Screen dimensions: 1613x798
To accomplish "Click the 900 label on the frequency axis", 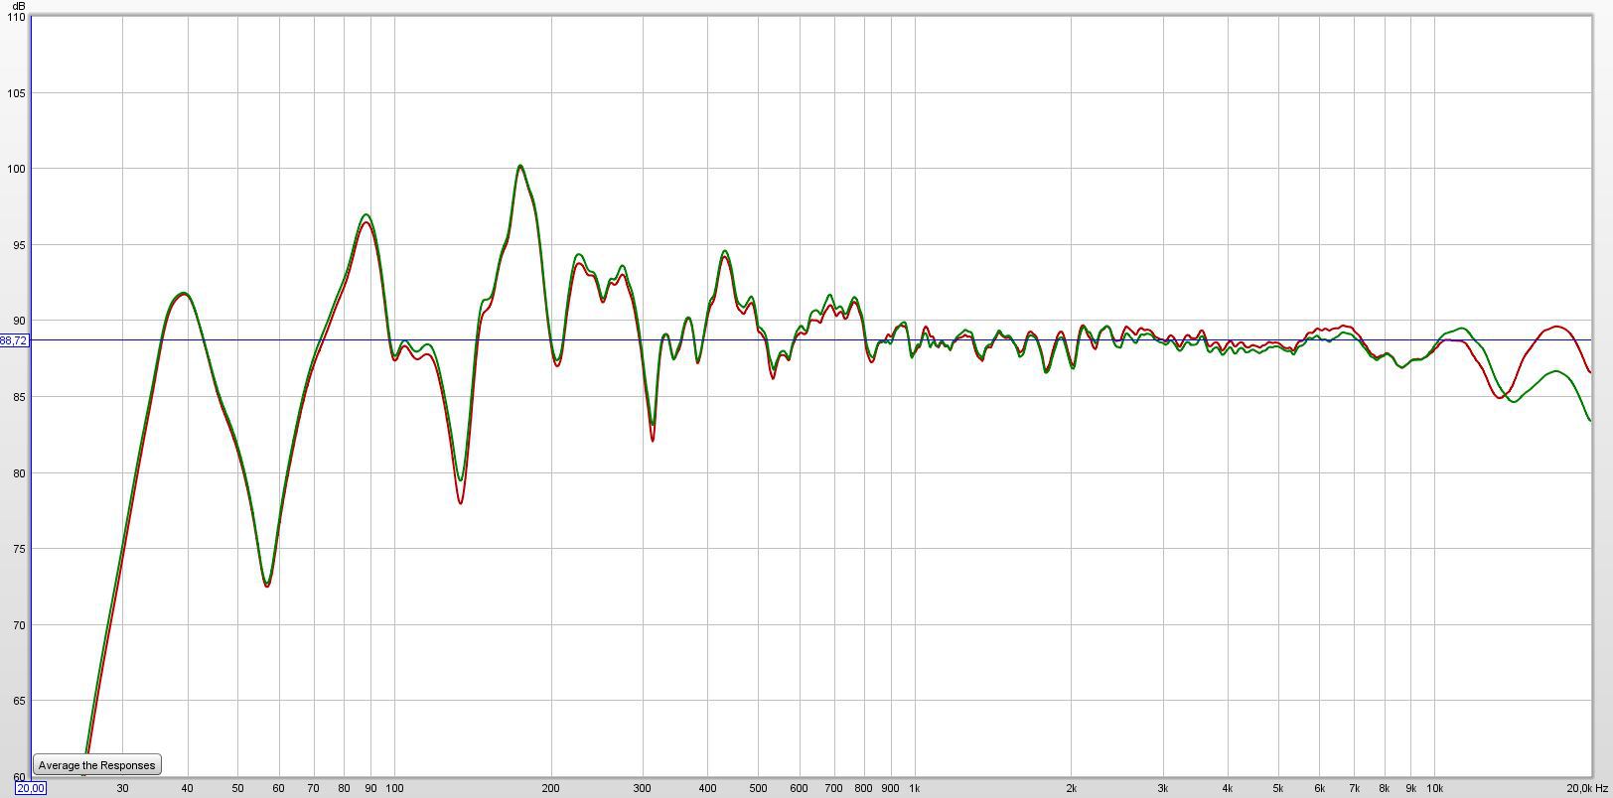I will (x=890, y=788).
